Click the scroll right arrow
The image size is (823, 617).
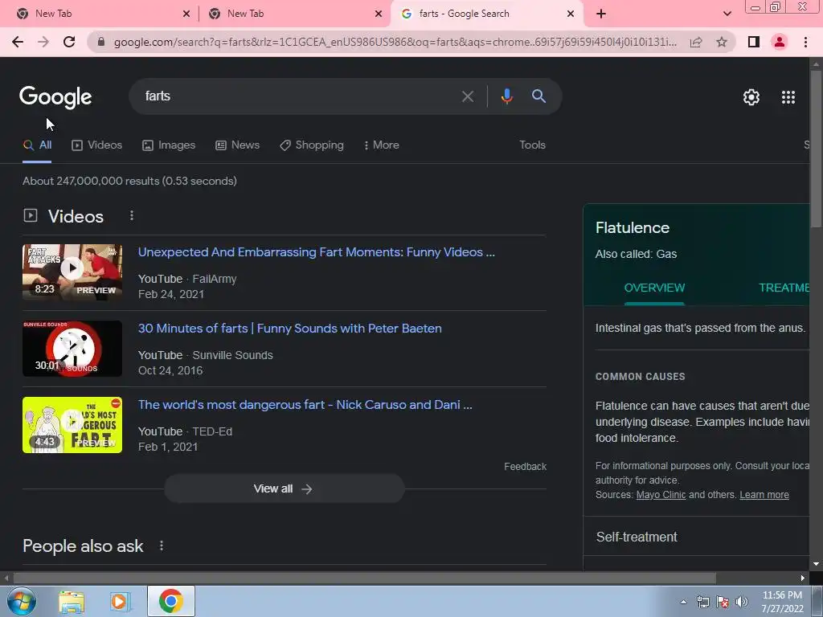pos(803,578)
